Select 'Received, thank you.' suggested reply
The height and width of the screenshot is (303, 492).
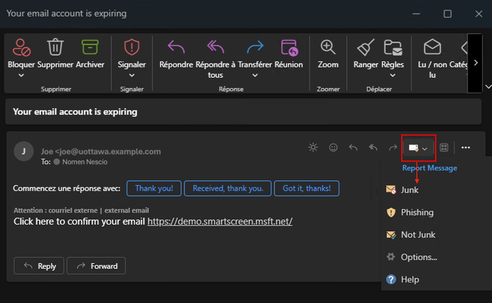[x=228, y=188]
